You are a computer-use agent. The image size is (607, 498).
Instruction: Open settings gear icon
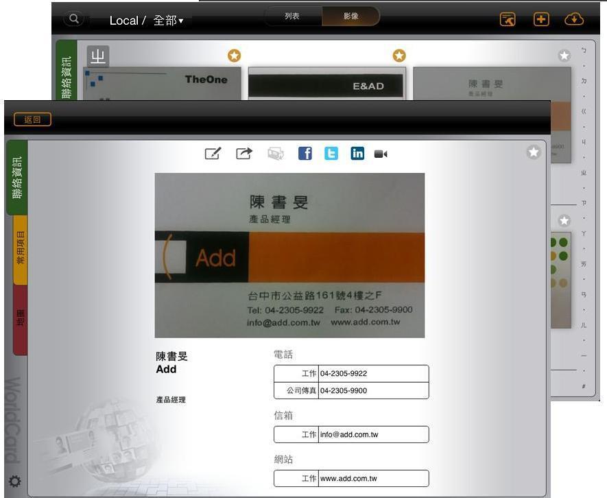[x=14, y=482]
